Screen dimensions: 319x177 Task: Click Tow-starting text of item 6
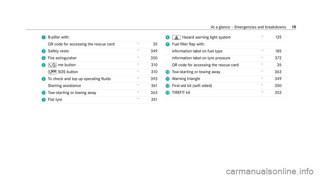[72, 93]
